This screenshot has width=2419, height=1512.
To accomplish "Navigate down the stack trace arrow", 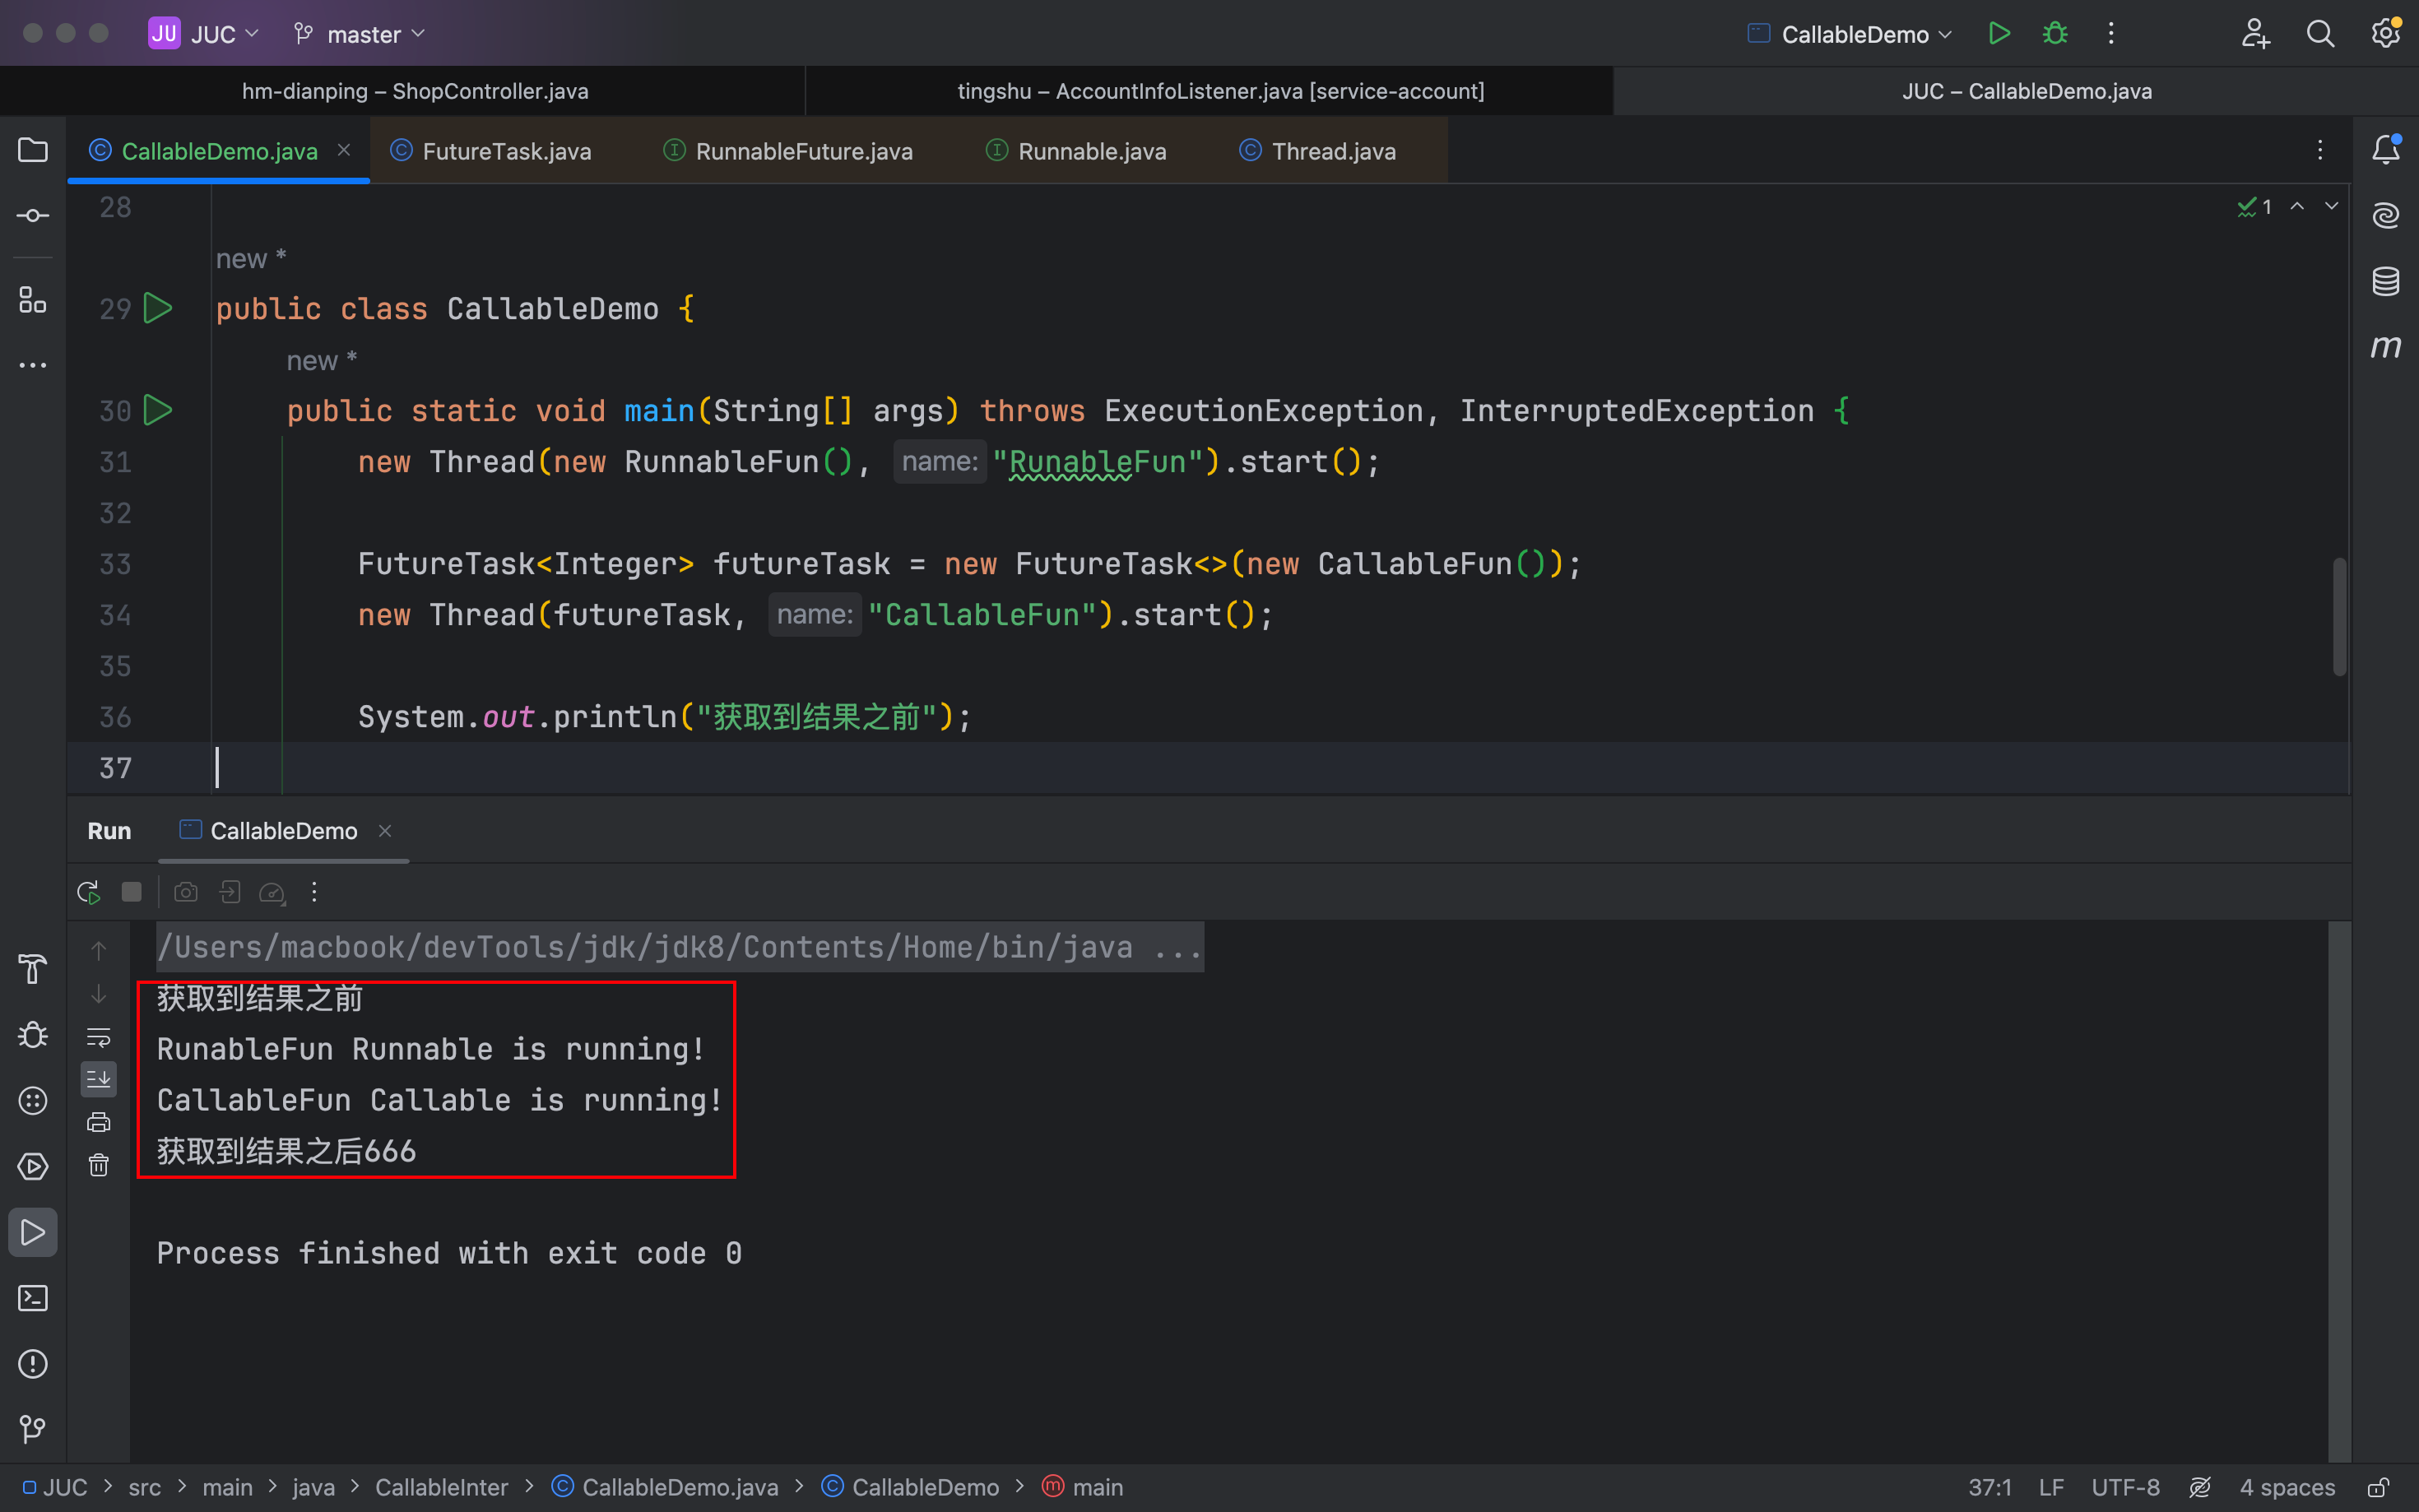I will coord(98,994).
